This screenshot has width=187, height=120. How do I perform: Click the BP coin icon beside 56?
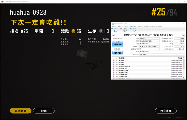point(73,31)
